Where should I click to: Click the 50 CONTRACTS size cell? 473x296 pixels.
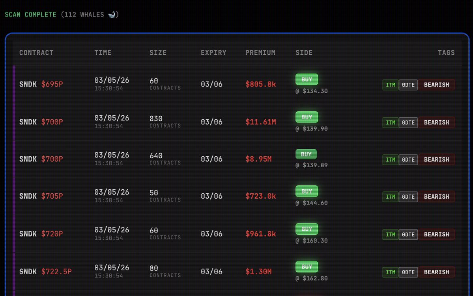click(x=165, y=196)
